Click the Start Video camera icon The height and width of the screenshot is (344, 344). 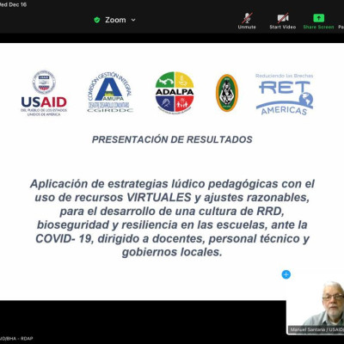[x=283, y=18]
